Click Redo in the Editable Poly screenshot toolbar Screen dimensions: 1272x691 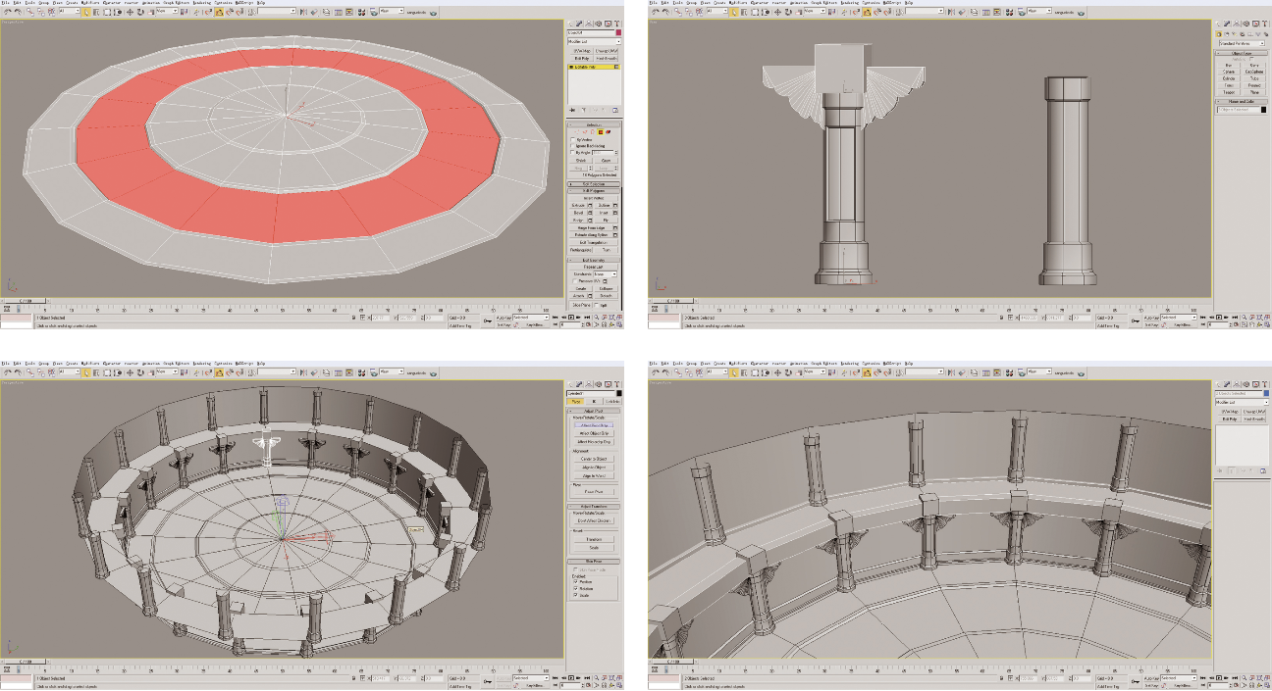pyautogui.click(x=17, y=12)
